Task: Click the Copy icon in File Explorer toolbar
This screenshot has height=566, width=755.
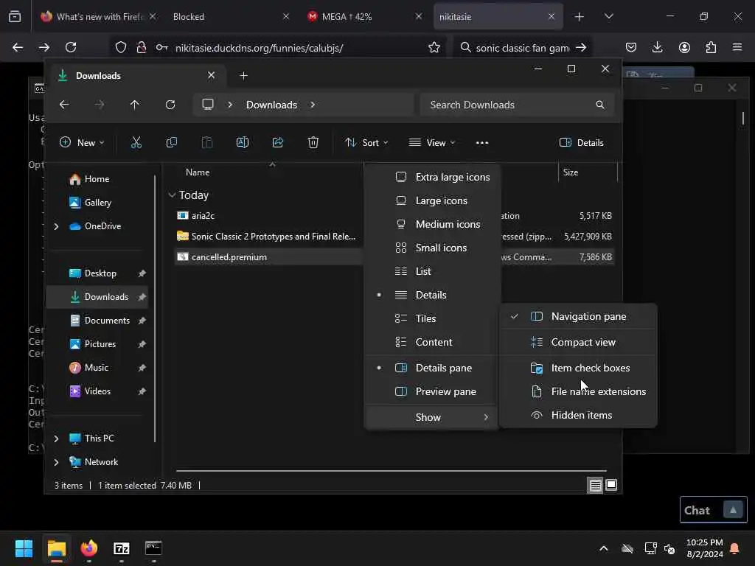Action: coord(171,142)
